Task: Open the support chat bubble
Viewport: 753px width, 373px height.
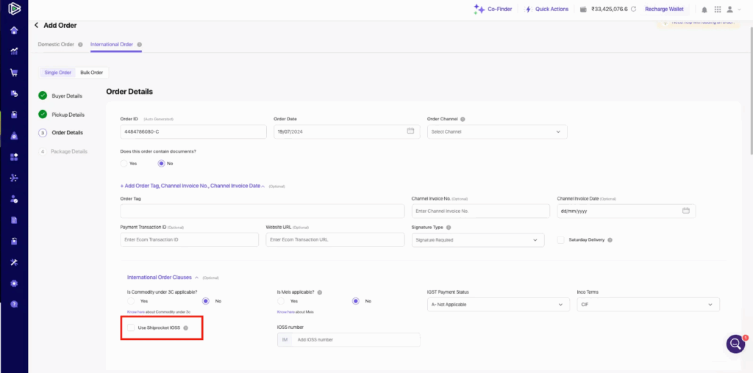Action: [x=735, y=344]
